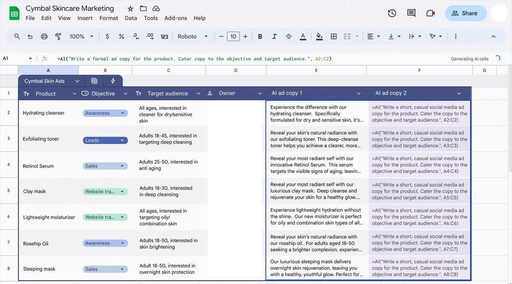Toggle bold formatting
This screenshot has height=284, width=512.
pos(260,37)
